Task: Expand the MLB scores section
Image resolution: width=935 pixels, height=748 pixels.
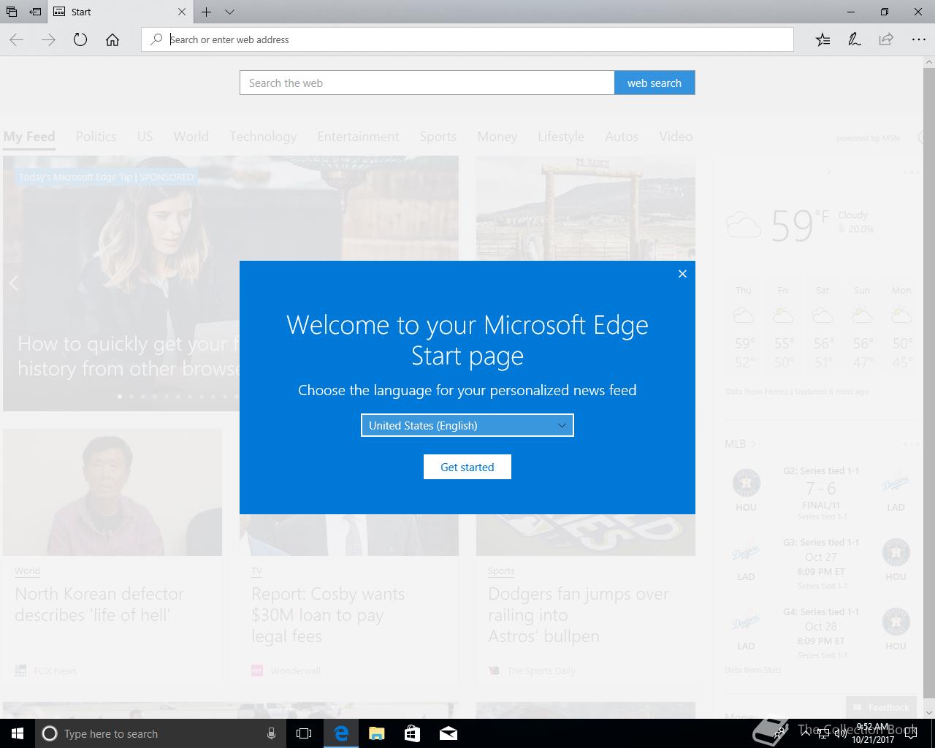Action: coord(740,444)
